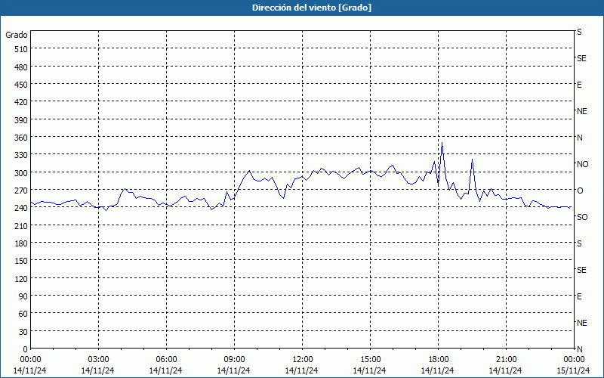Click the "NO" compass label on the right axis
604x378 pixels.
pyautogui.click(x=582, y=164)
